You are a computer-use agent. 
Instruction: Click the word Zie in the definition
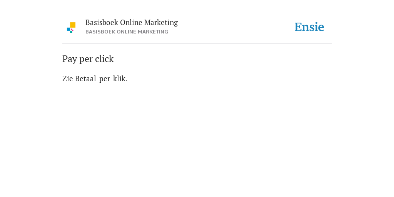(68, 78)
